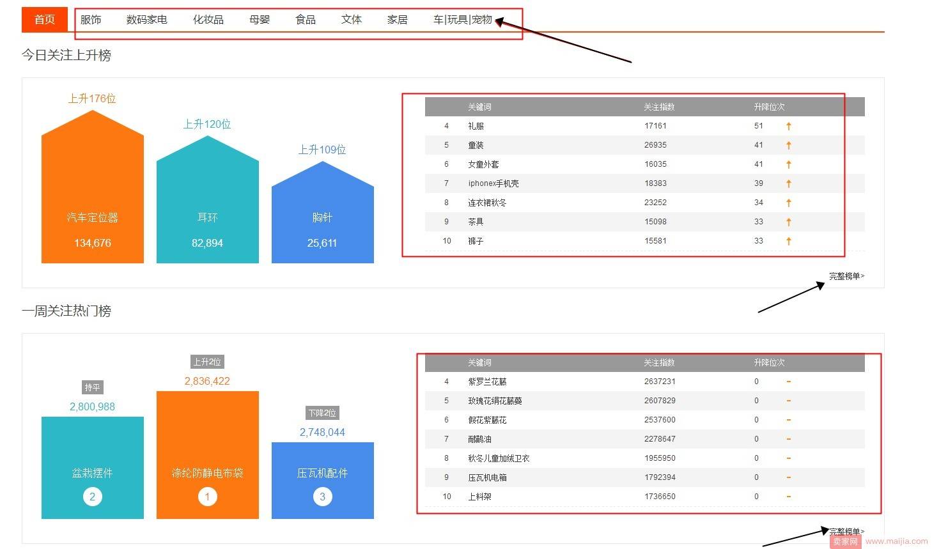932x549 pixels.
Task: Click rank badge 3 on 压瓦机配件
Action: (x=323, y=497)
